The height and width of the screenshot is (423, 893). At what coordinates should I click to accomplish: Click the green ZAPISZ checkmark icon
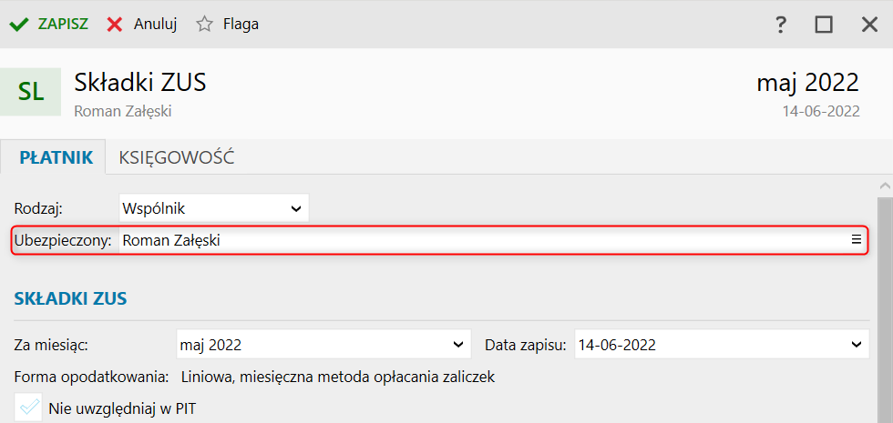[19, 25]
